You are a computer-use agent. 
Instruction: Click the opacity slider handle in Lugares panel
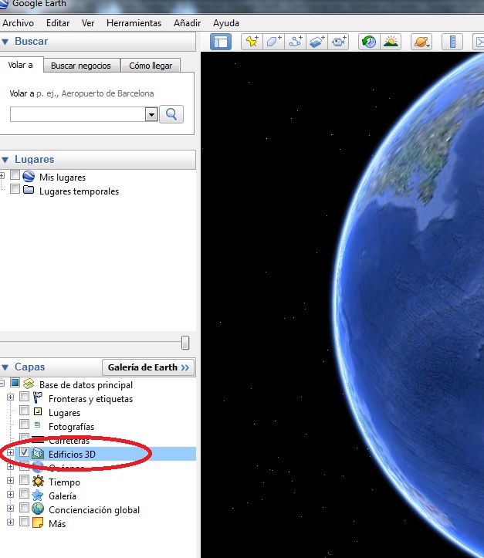coord(185,342)
